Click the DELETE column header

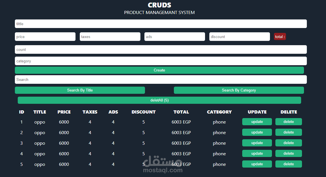289,112
